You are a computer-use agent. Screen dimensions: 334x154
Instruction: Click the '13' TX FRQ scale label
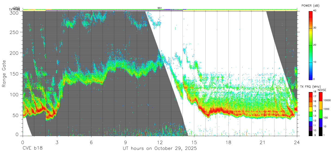[x=315, y=116]
